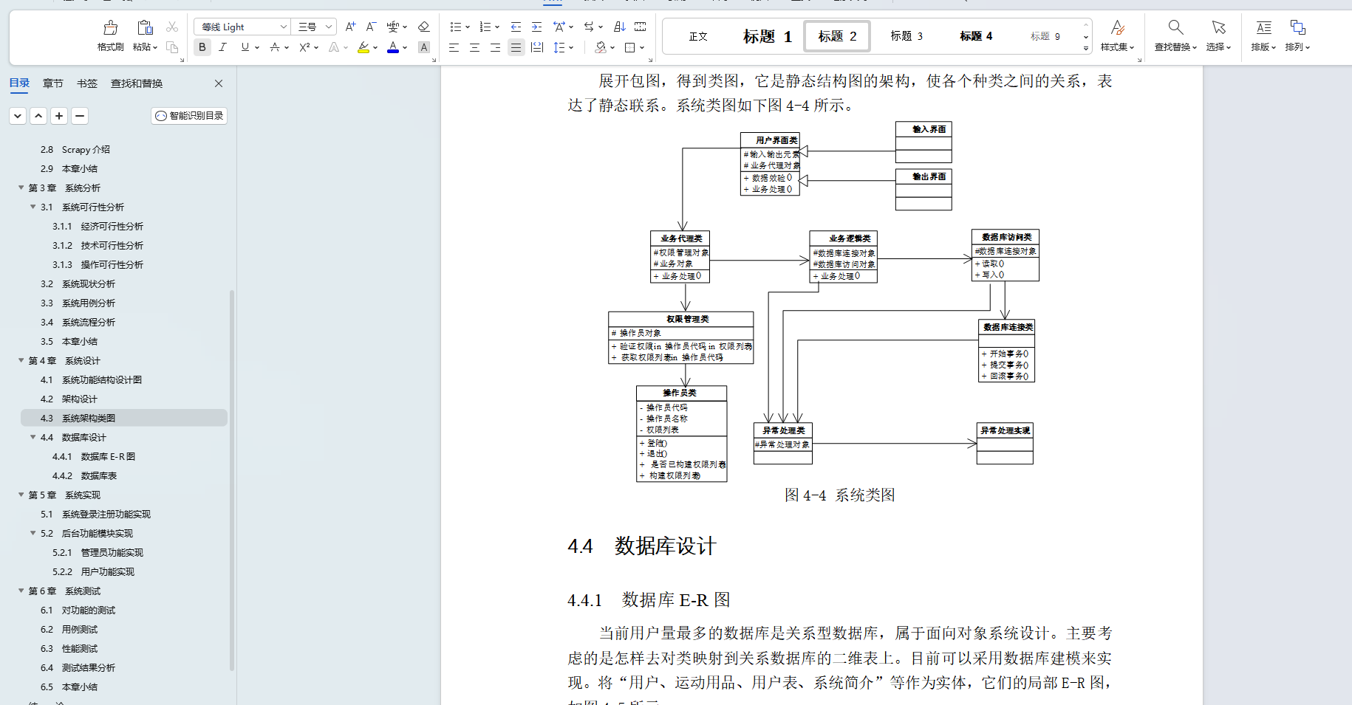Click the paragraph shading paint bucket icon

[601, 47]
